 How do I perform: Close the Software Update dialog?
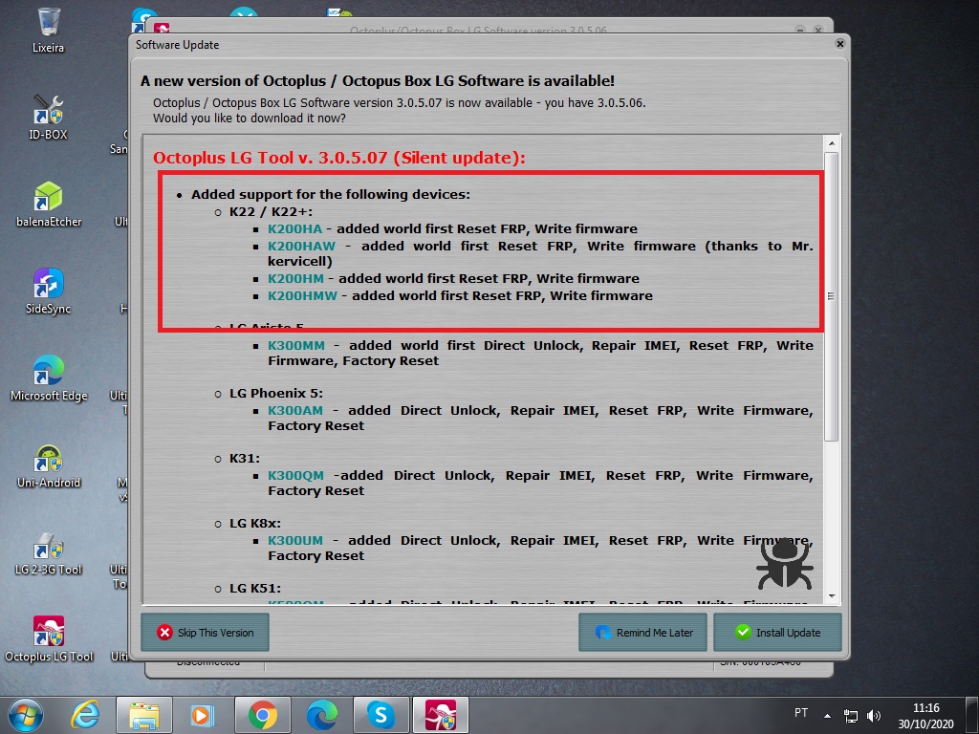pos(839,44)
